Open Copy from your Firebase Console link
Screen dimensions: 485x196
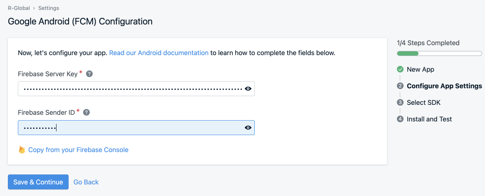(x=78, y=150)
